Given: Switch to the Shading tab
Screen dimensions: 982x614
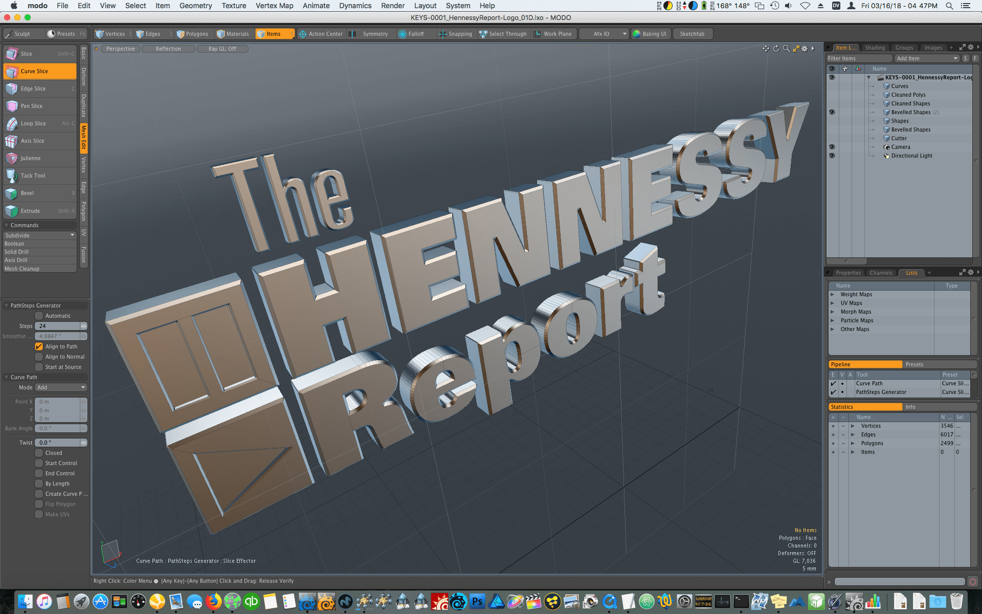Looking at the screenshot, I should [x=875, y=47].
